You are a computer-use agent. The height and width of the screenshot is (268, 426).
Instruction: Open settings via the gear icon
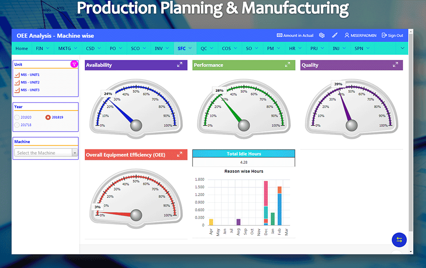(x=322, y=35)
